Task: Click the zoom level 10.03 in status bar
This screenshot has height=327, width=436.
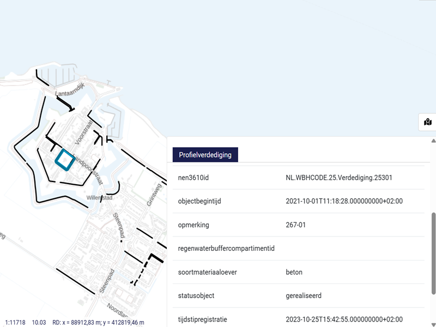Action: (x=39, y=322)
